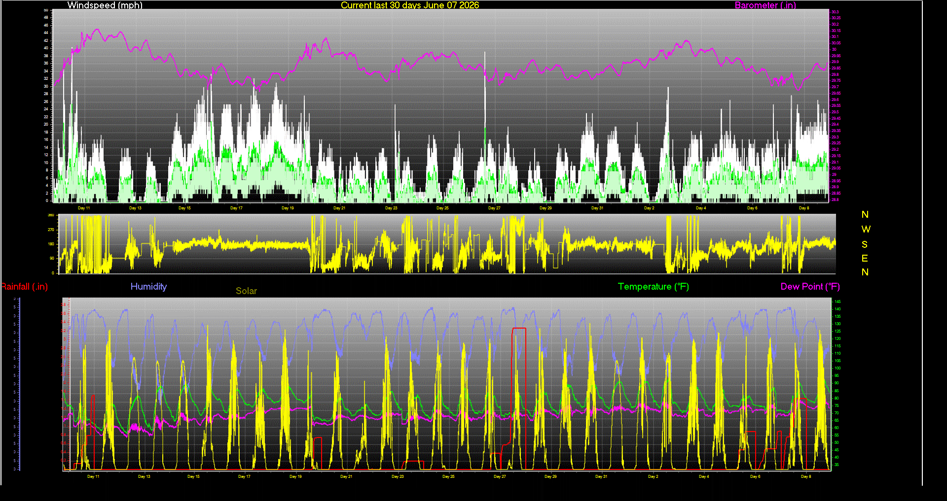Click the "S" wind direction letter

pyautogui.click(x=865, y=244)
